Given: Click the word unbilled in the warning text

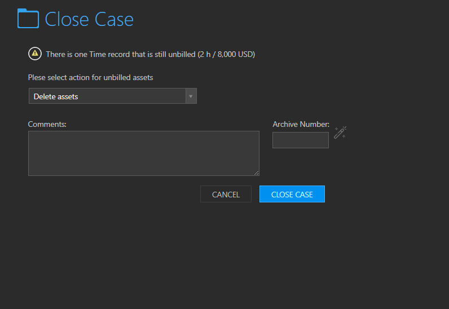Looking at the screenshot, I should 182,54.
